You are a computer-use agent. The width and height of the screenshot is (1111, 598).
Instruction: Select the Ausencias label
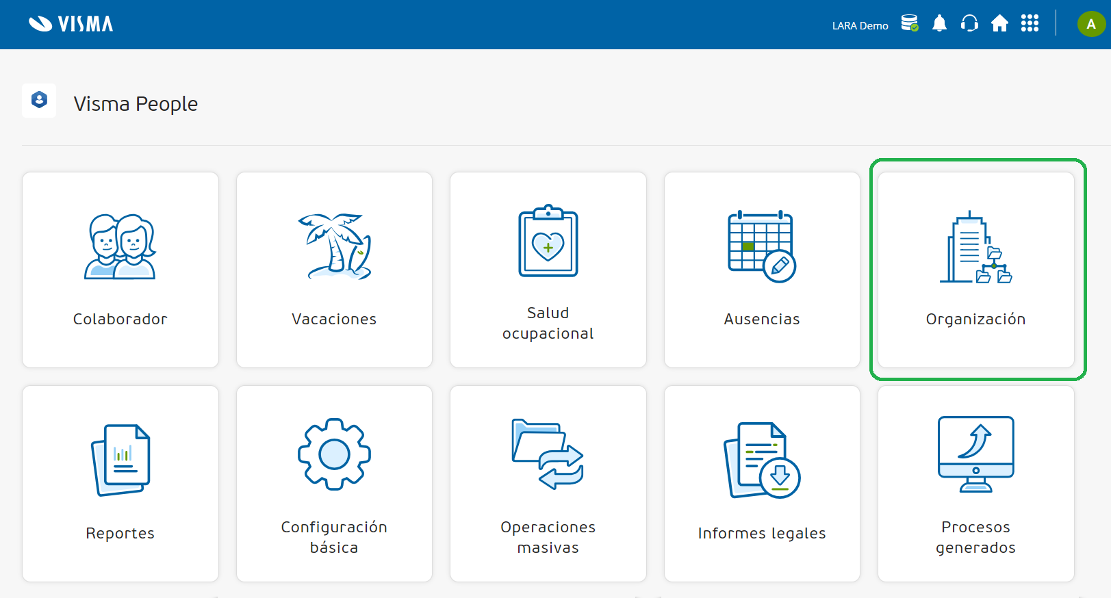point(762,319)
